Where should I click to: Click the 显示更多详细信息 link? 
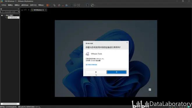(91, 65)
